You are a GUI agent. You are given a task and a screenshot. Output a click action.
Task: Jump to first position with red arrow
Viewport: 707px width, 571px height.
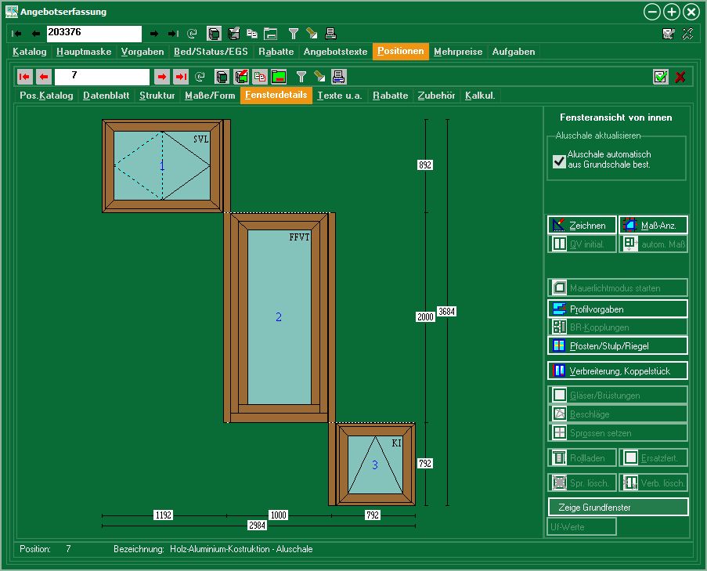click(x=25, y=77)
